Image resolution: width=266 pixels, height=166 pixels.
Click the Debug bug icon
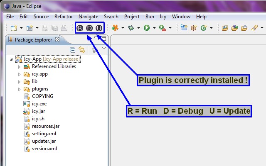131,28
